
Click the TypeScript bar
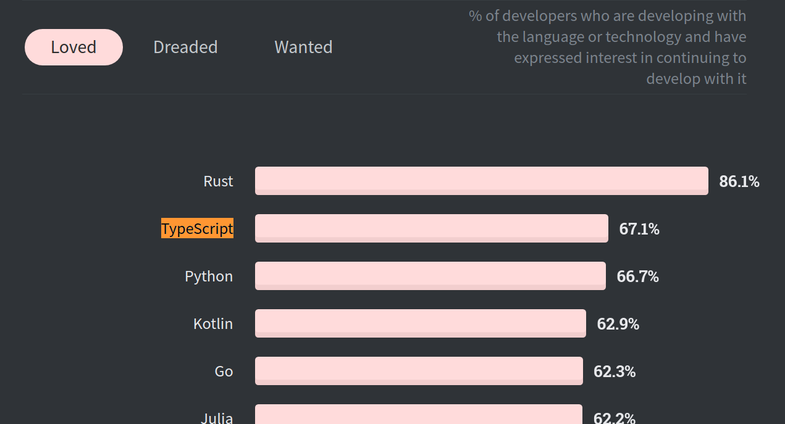coord(432,228)
